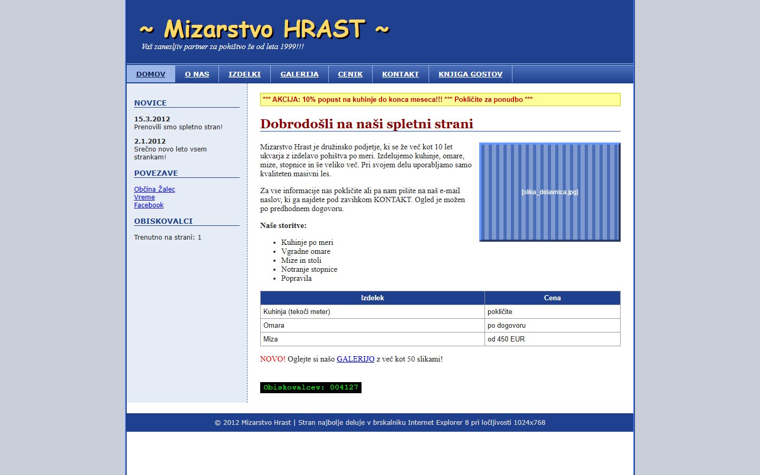
Task: Select the Miza table cell
Action: point(373,339)
